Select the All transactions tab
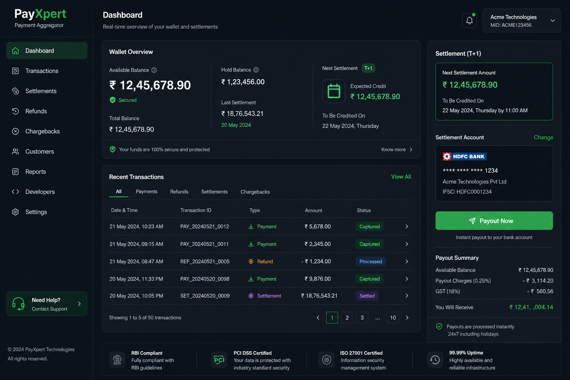 pos(119,191)
